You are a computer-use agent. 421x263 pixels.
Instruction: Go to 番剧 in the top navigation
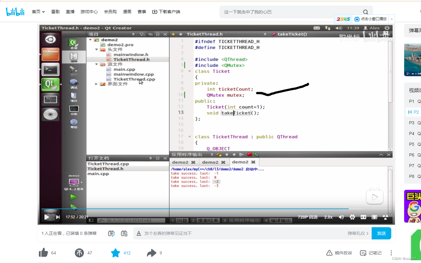[x=55, y=12]
